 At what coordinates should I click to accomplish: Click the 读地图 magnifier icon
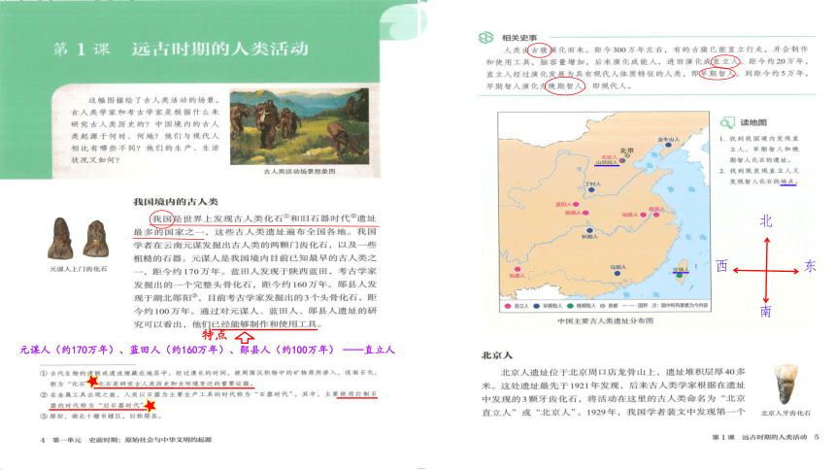pyautogui.click(x=727, y=122)
